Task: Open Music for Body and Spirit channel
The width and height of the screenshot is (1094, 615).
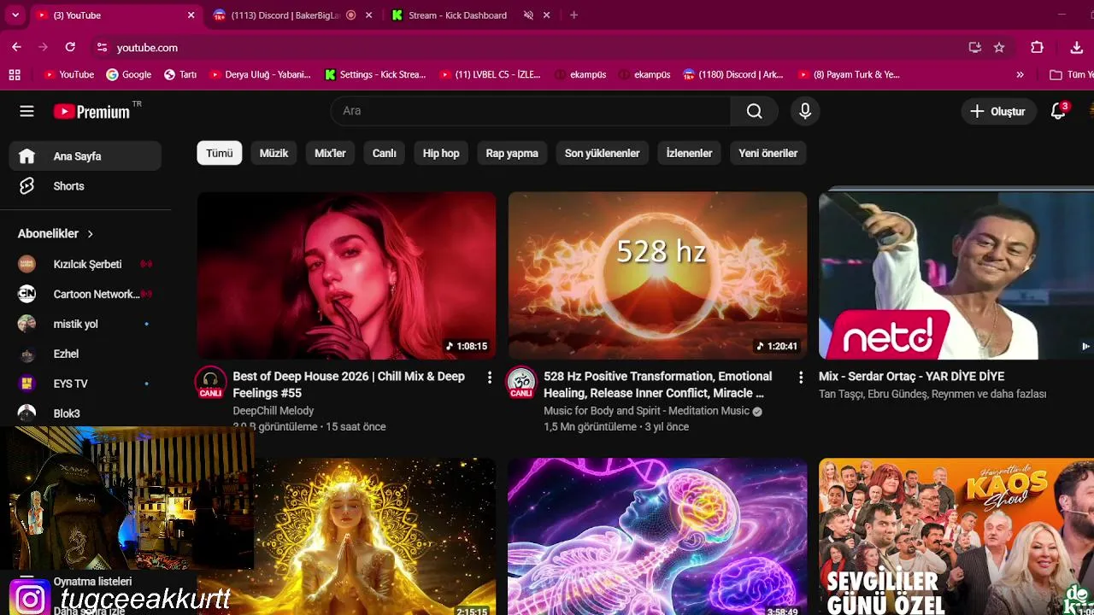Action: pyautogui.click(x=646, y=411)
